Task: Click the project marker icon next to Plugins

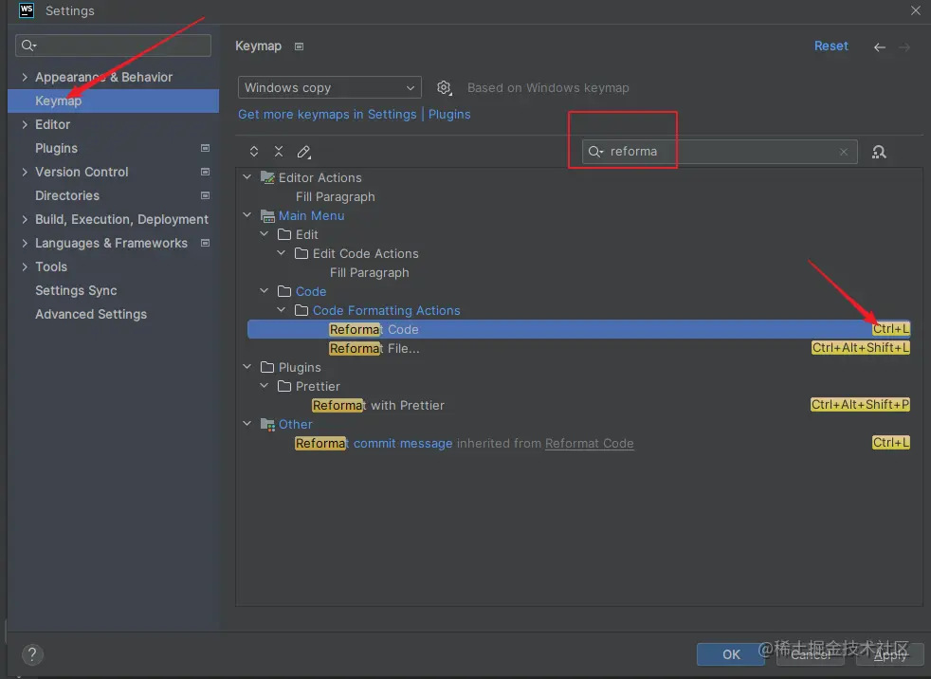Action: pos(205,148)
